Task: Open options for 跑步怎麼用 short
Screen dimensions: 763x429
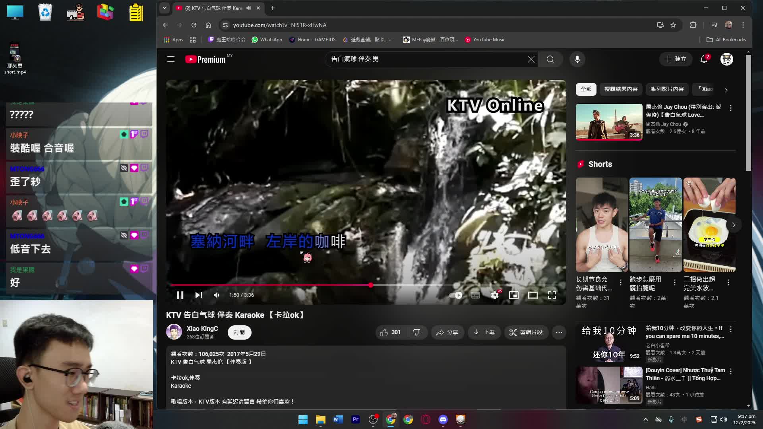Action: 675,282
